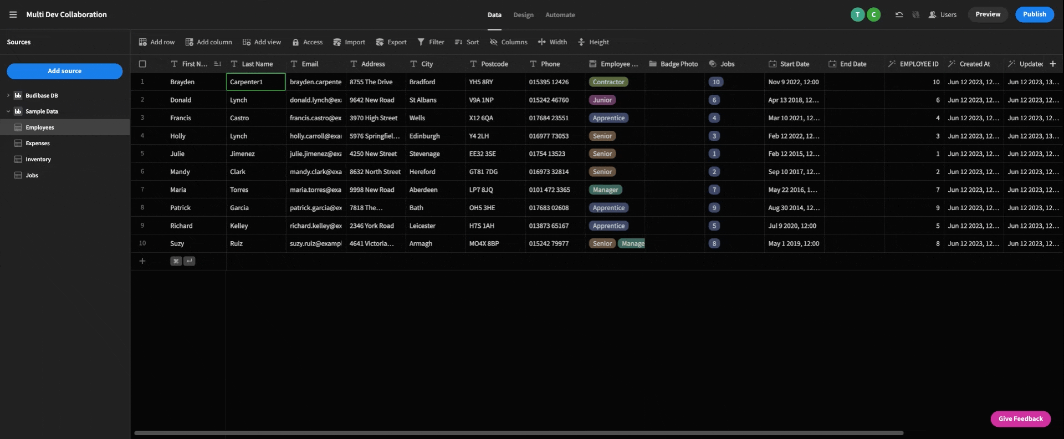Open the Jobs column header menu
This screenshot has height=439, width=1064.
(x=735, y=64)
